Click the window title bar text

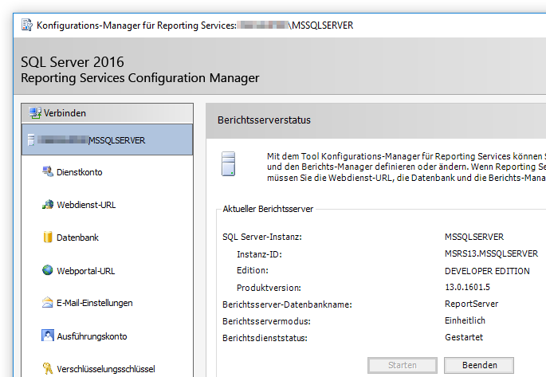[195, 26]
